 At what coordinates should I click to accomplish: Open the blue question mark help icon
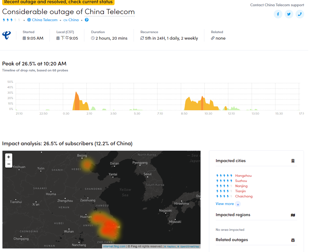click(x=87, y=20)
